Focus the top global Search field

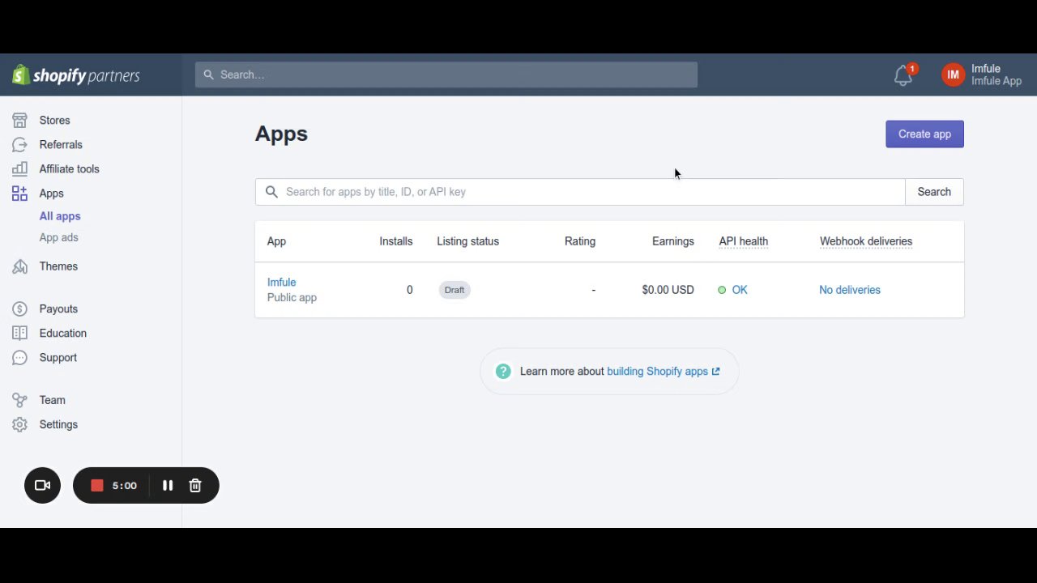pyautogui.click(x=446, y=74)
